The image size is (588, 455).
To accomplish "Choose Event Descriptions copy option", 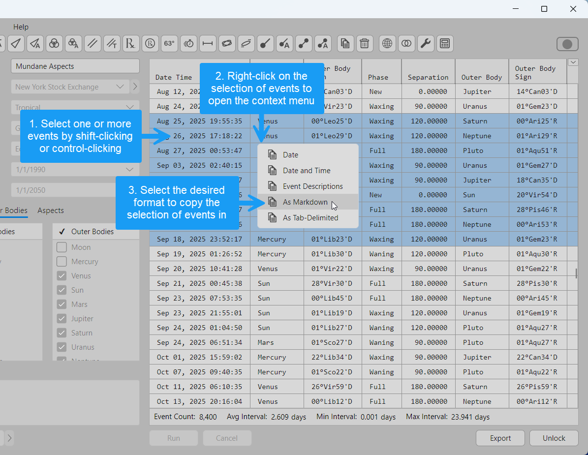I will (308, 186).
